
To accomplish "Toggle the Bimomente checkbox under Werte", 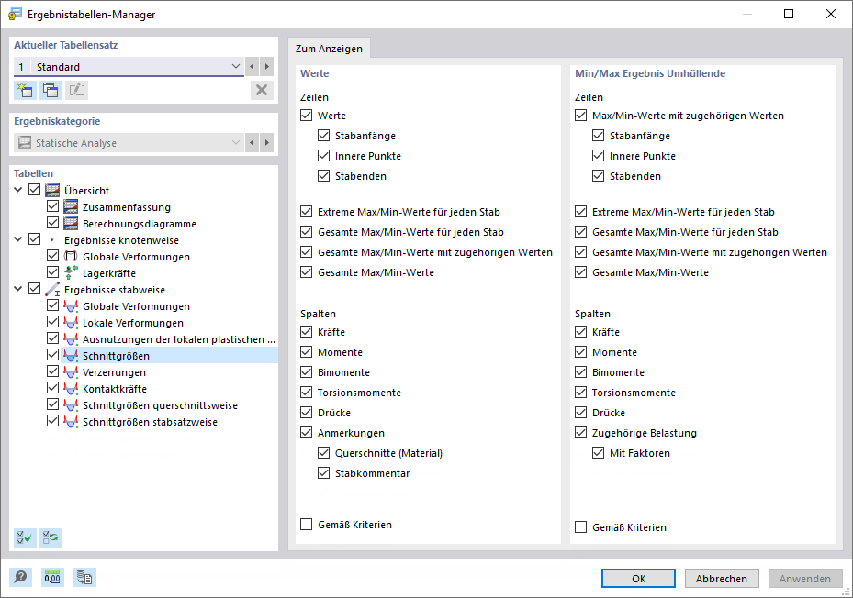I will coord(307,372).
